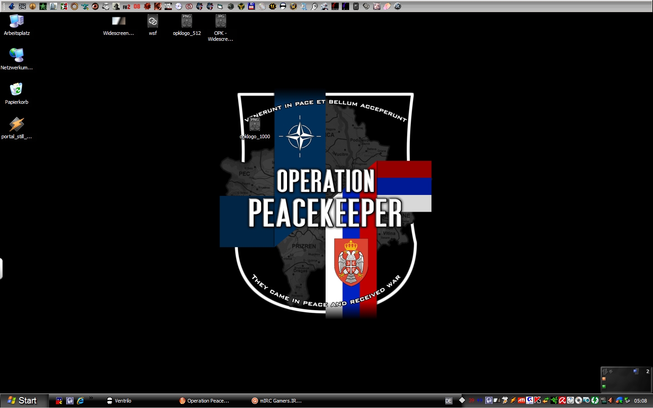Screen dimensions: 653x408
Task: Click the white sidebar handle on the left screen edge
Action: 1,269
